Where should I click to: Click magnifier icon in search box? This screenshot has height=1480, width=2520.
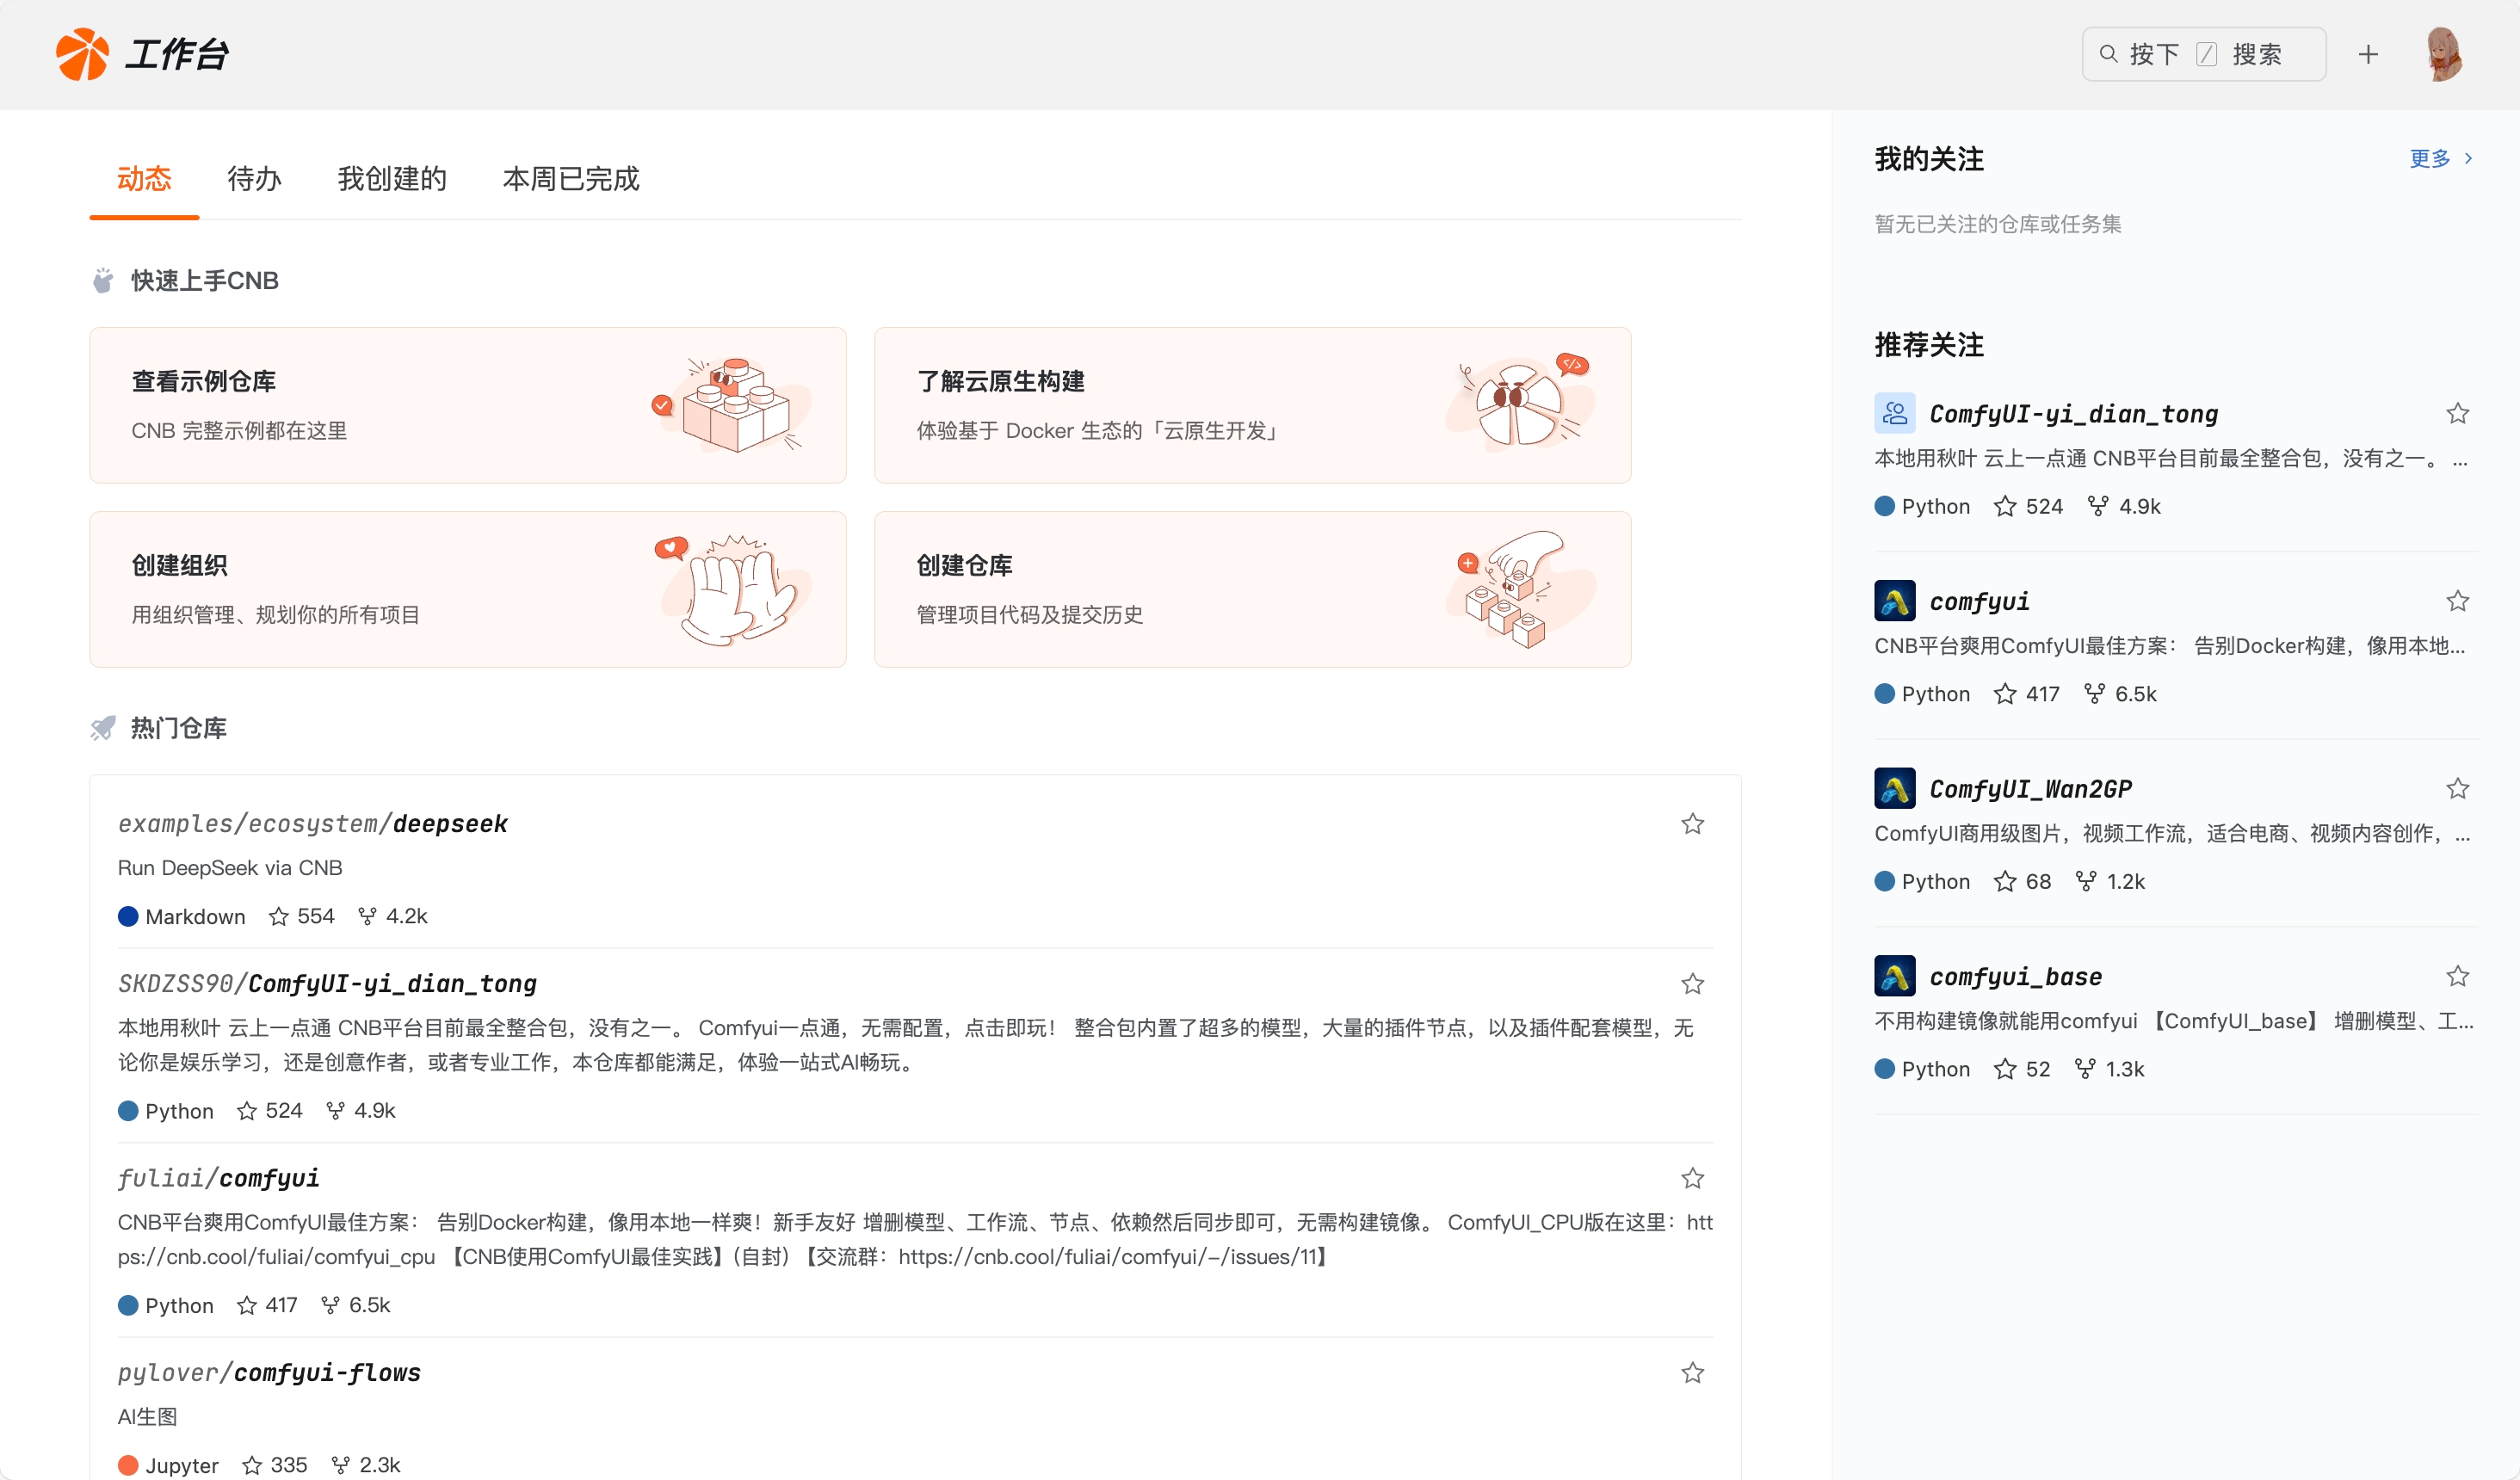pos(2108,54)
